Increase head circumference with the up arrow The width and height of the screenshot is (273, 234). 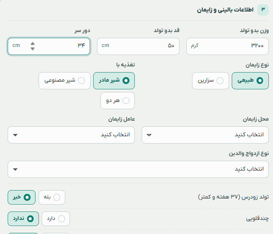click(x=32, y=44)
